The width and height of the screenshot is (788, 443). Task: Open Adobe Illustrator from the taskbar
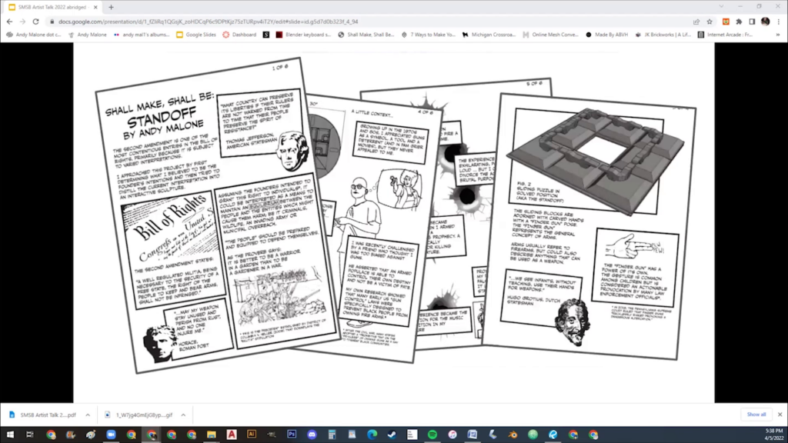(252, 435)
